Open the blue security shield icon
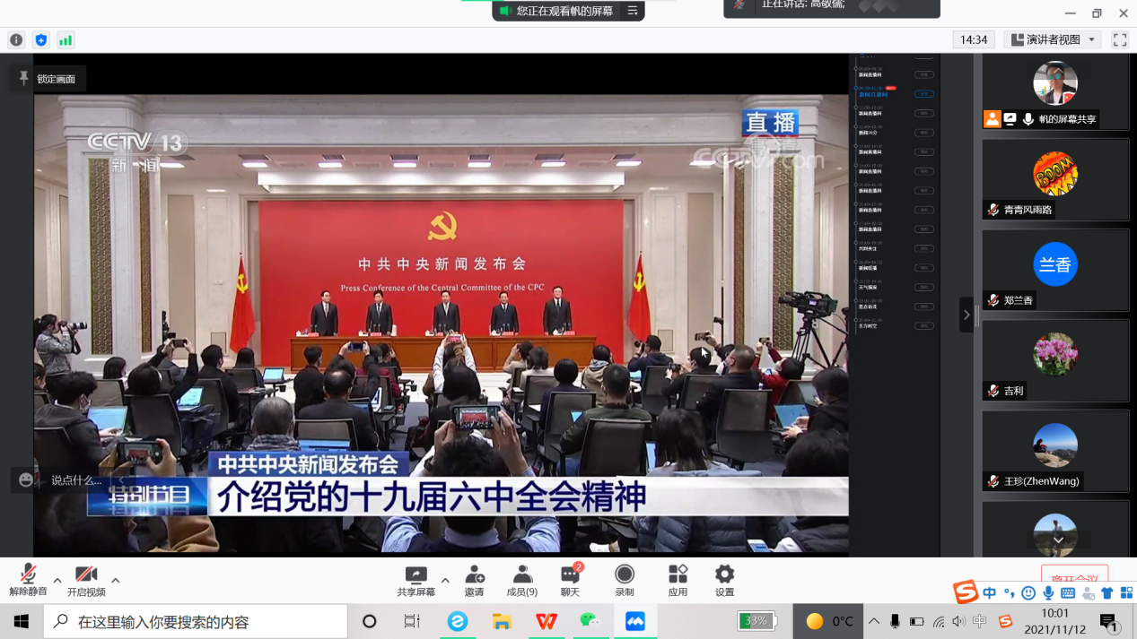The height and width of the screenshot is (639, 1137). [41, 40]
